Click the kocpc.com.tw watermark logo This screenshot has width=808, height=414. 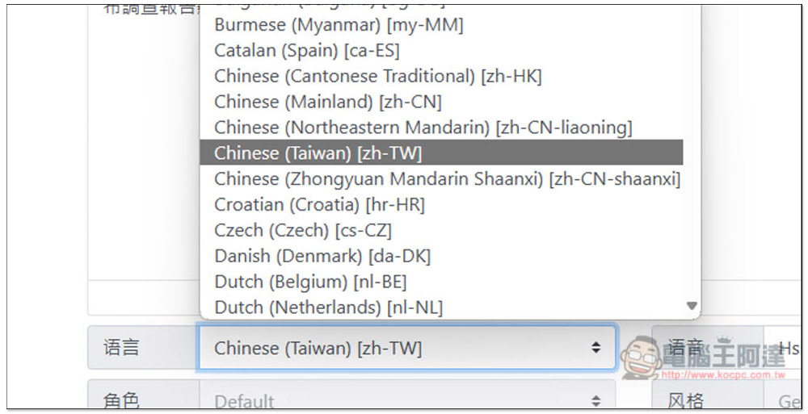click(704, 358)
